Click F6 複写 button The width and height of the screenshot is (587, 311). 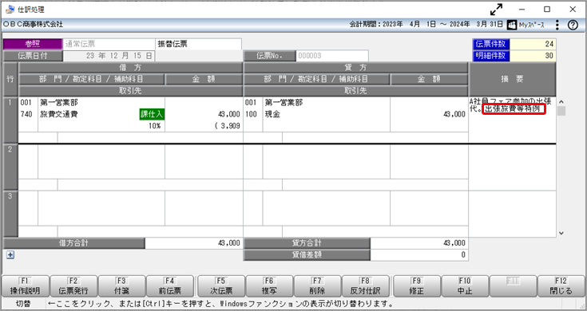269,286
